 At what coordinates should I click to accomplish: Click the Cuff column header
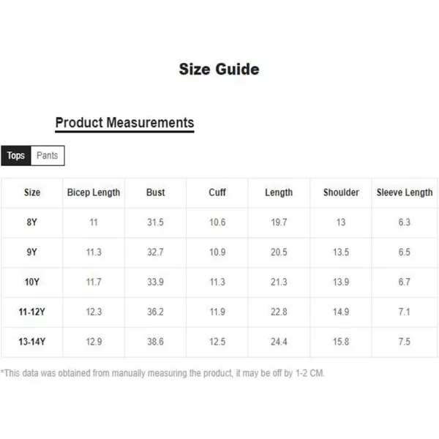[217, 192]
